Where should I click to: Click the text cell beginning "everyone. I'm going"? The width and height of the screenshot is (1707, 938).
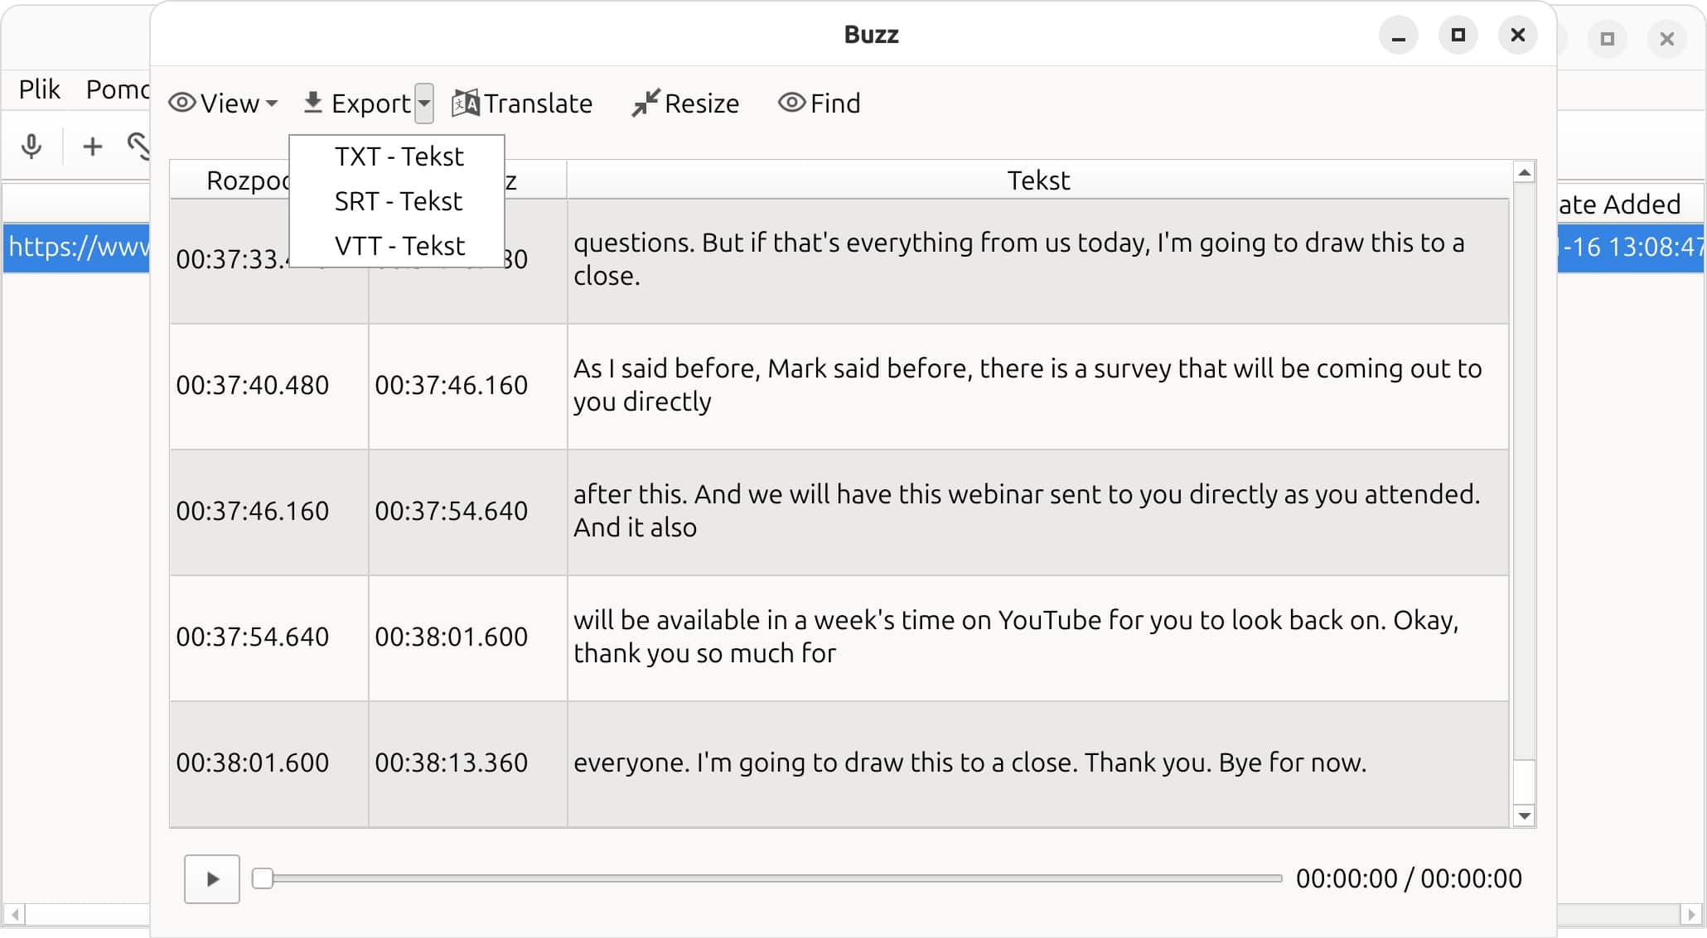click(970, 762)
